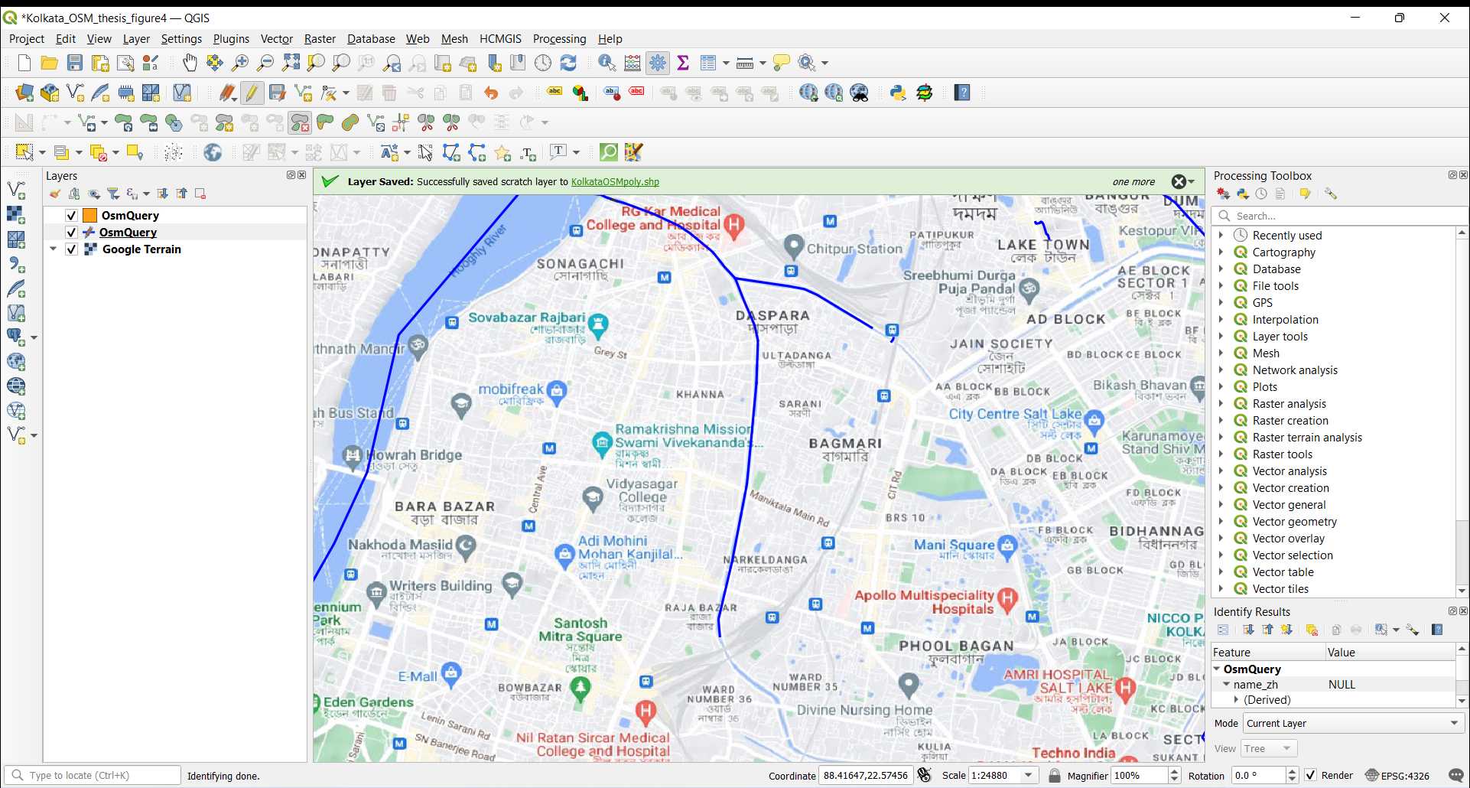Expand the Recently used toolbox group

[x=1221, y=236]
